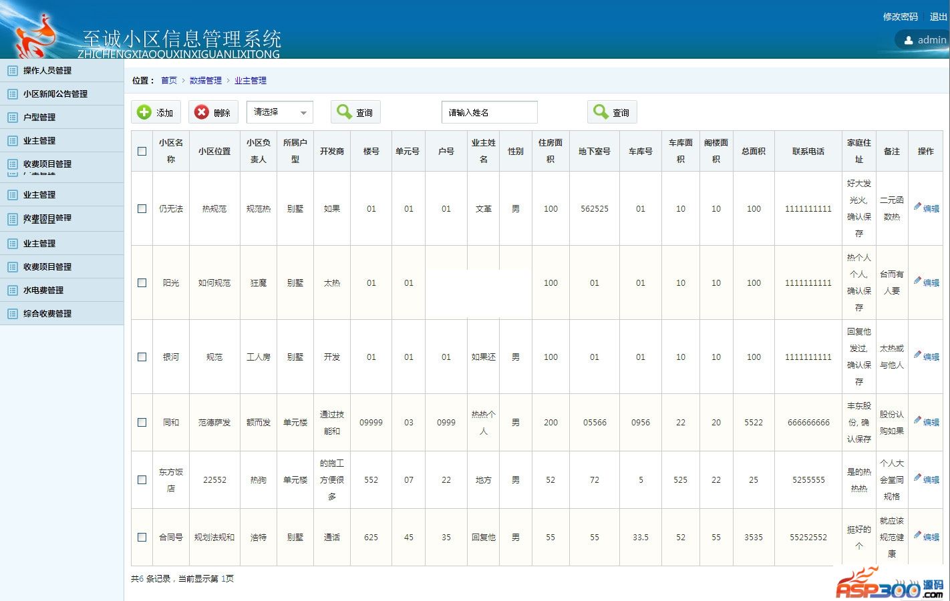Click the 3535 total area cell

(x=754, y=537)
